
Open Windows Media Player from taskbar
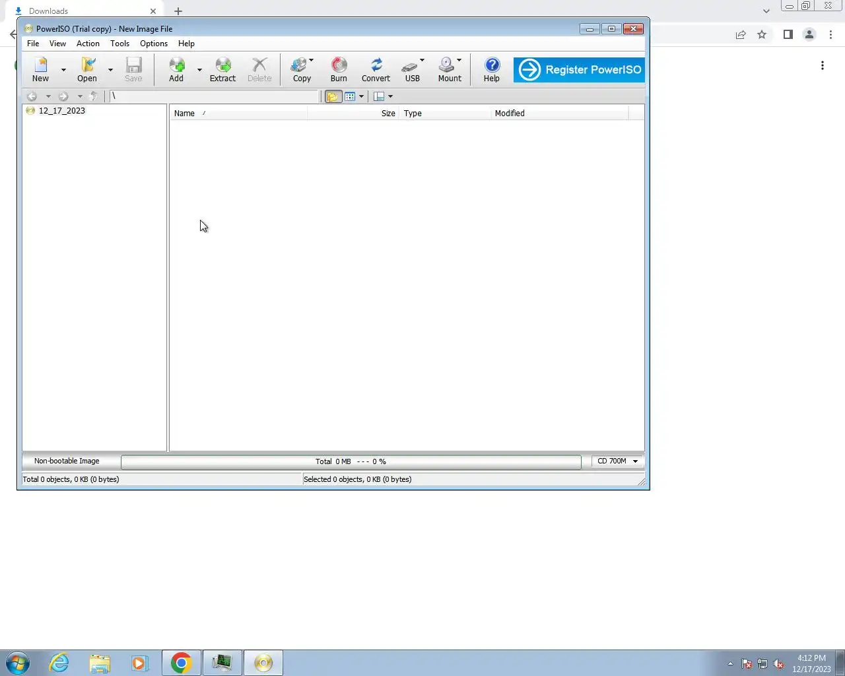point(140,663)
